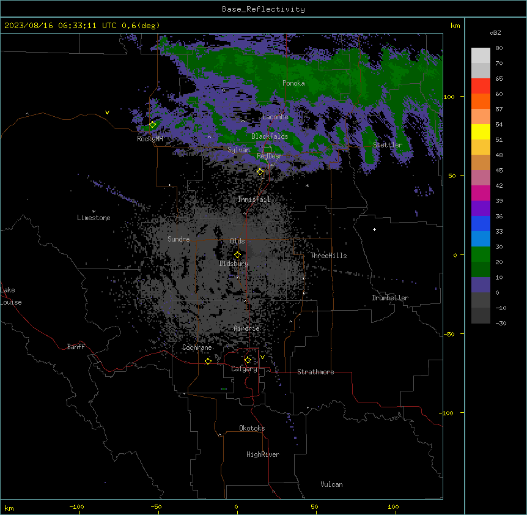527x515 pixels.
Task: Click the Drumheller label
Action: (x=390, y=298)
